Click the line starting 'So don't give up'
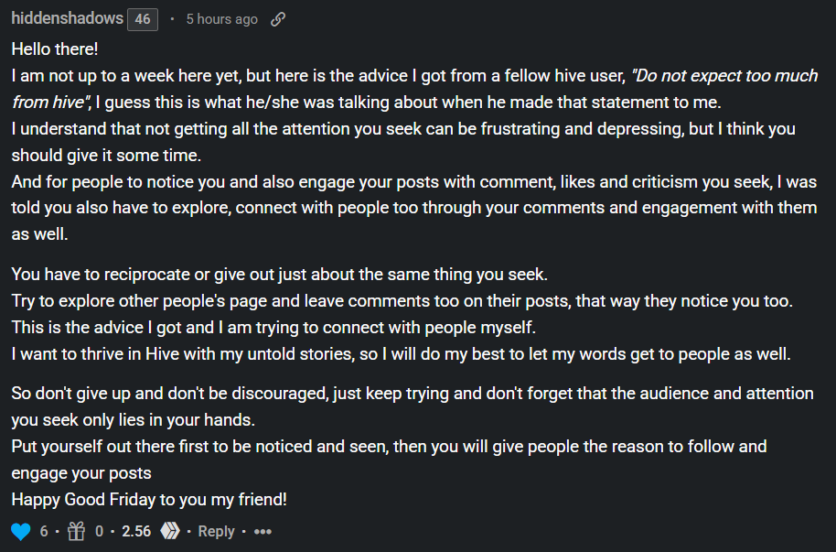Image resolution: width=836 pixels, height=552 pixels. point(413,394)
